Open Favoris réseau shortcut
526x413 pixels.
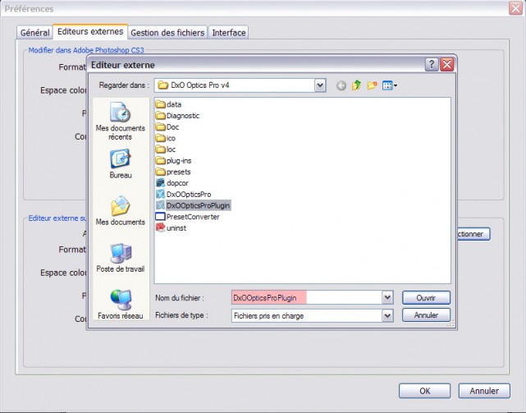click(x=120, y=305)
